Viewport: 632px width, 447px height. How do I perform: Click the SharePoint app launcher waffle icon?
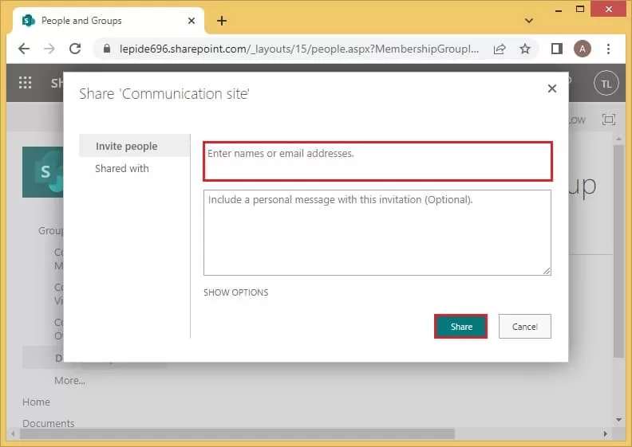coord(25,83)
